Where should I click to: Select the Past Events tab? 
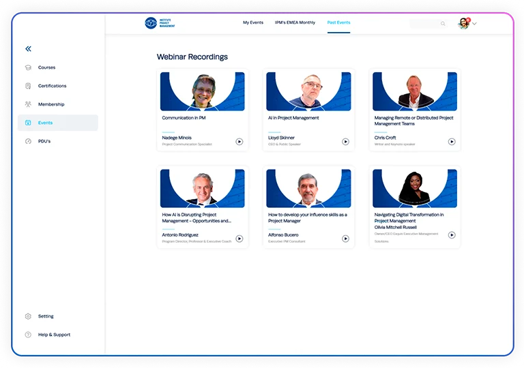point(339,22)
